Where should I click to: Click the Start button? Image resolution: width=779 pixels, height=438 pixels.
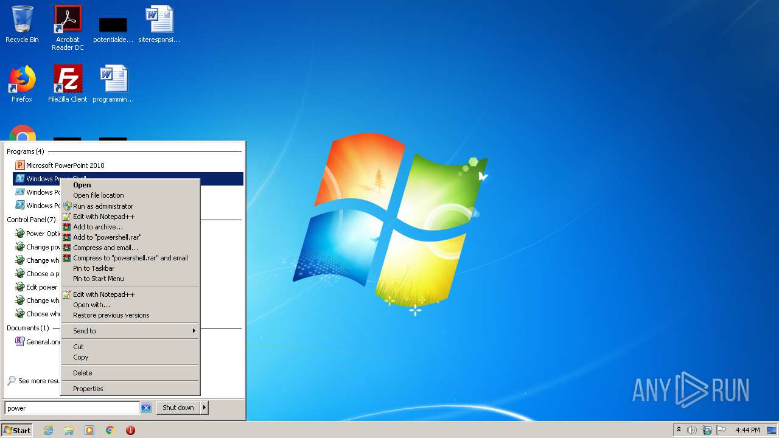pyautogui.click(x=17, y=430)
